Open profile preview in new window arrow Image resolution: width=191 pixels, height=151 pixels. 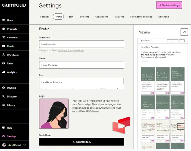184,32
